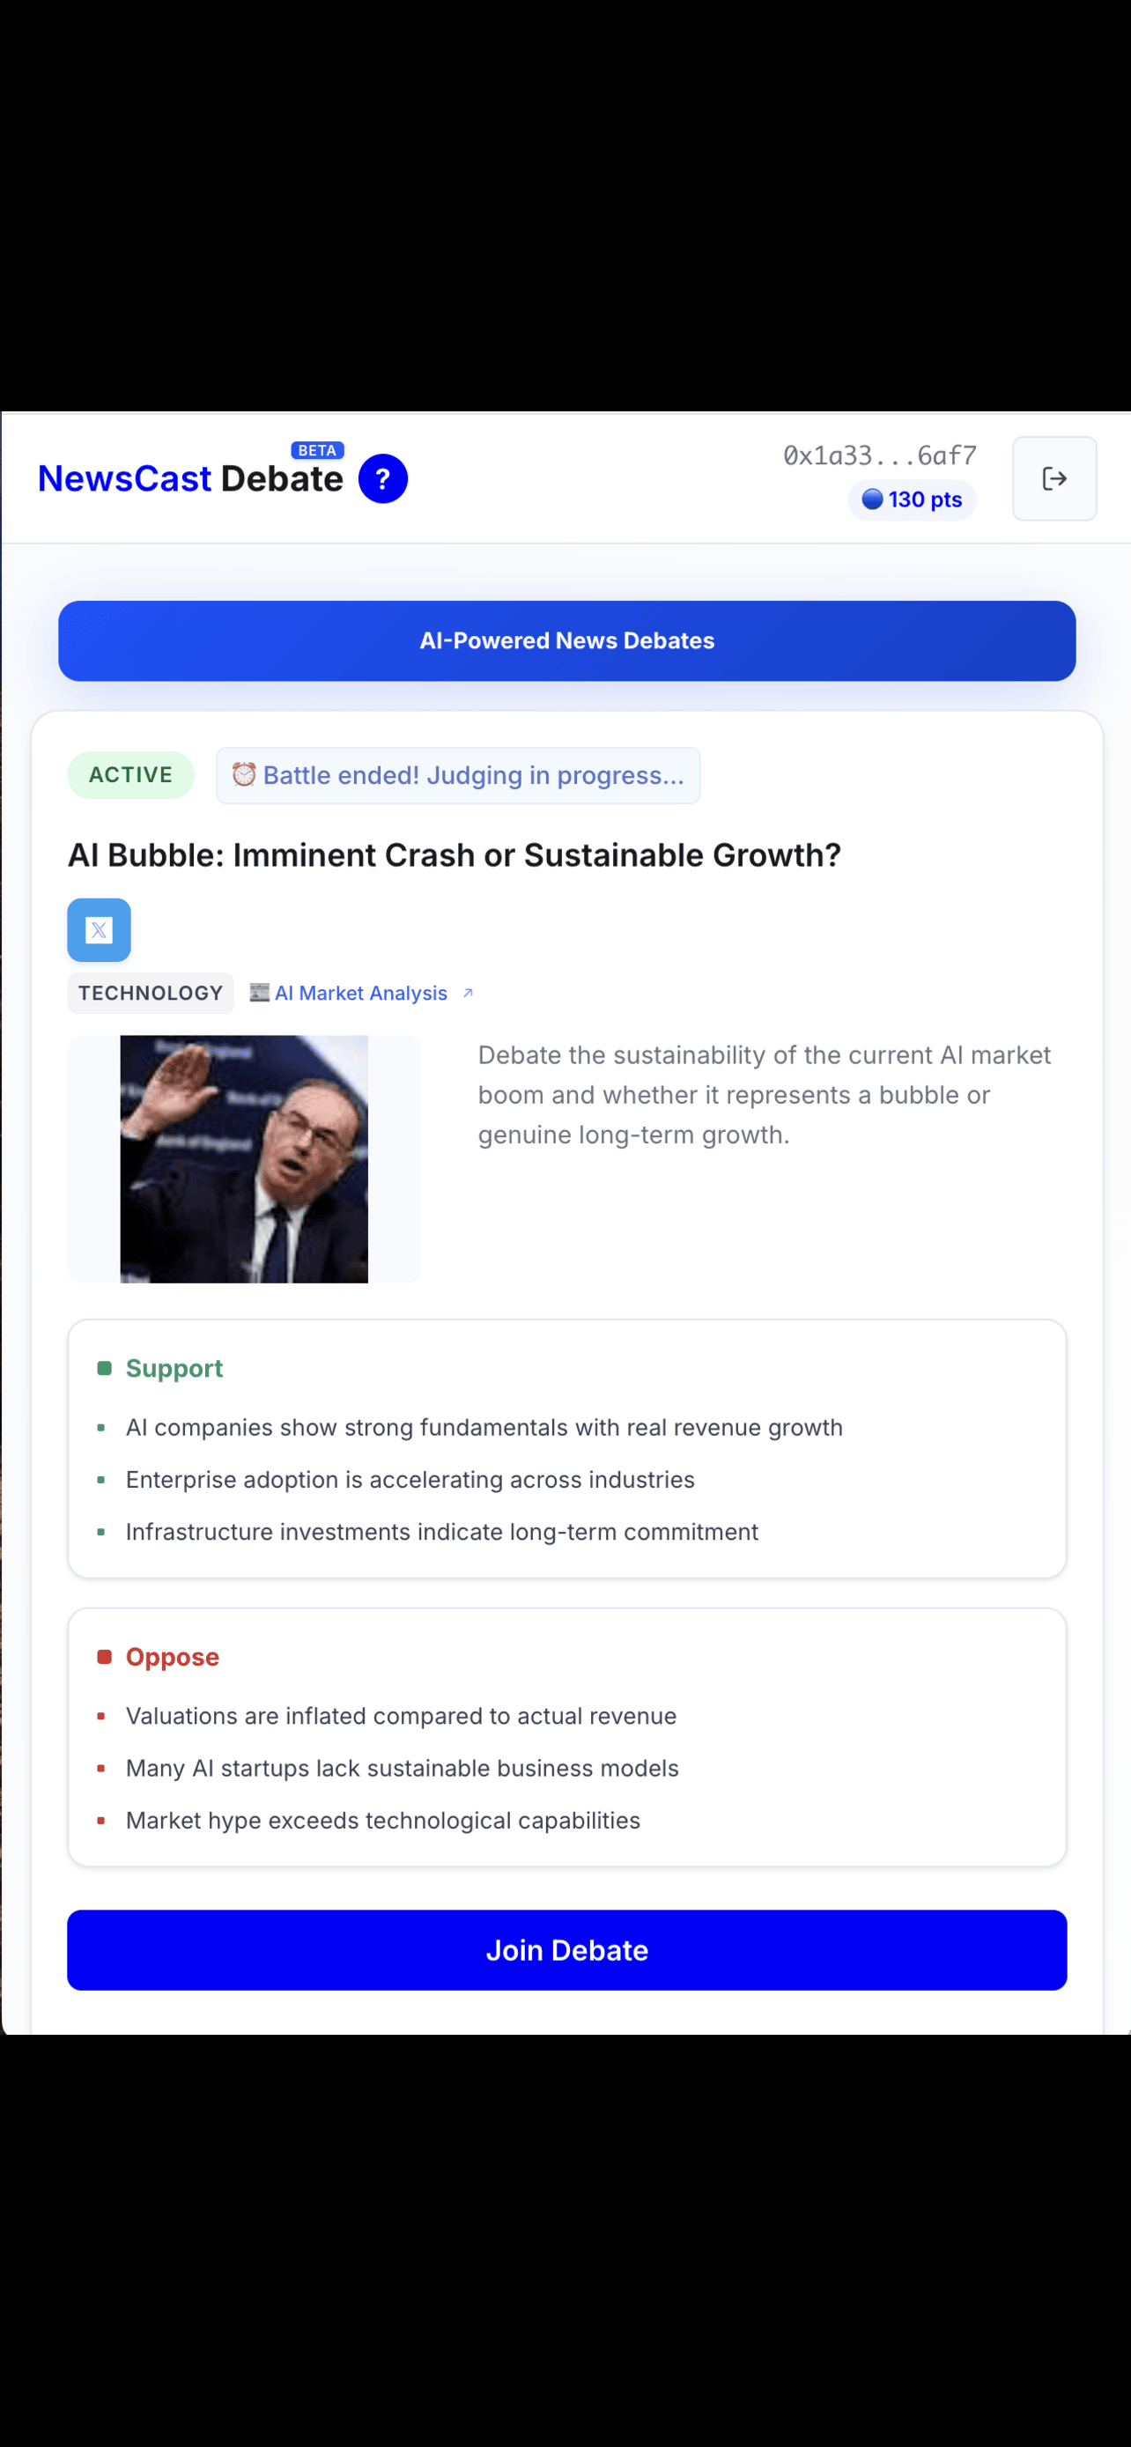The width and height of the screenshot is (1131, 2447).
Task: Open the debate thumbnail image
Action: coord(244,1159)
